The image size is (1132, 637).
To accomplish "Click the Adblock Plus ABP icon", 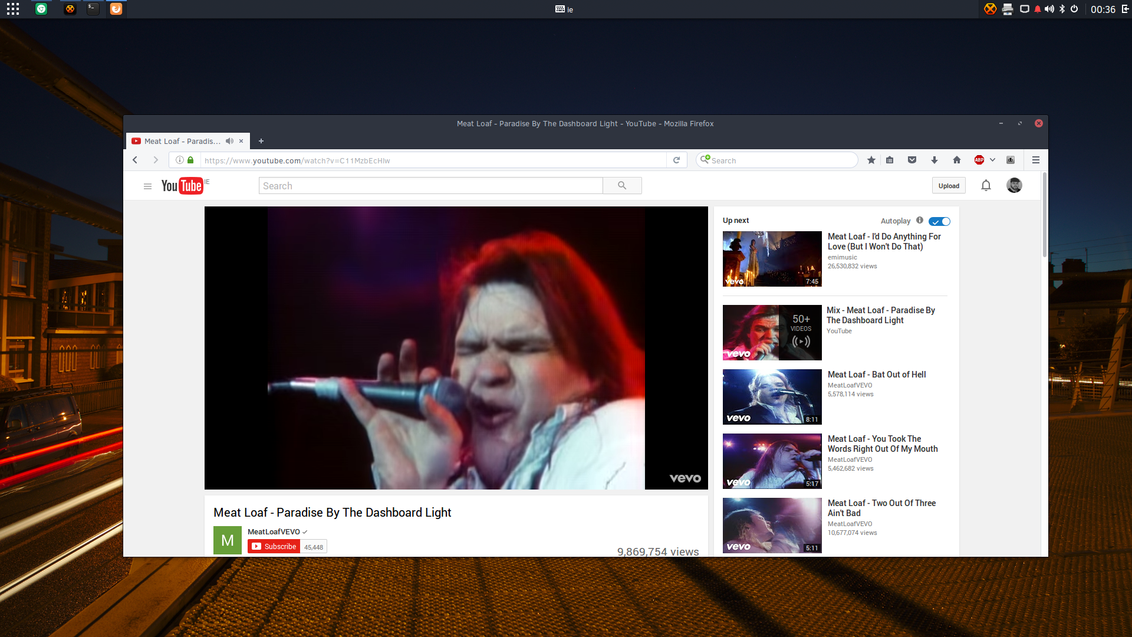I will [979, 160].
